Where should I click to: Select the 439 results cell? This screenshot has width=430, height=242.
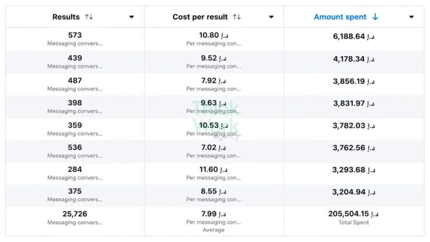coord(75,62)
